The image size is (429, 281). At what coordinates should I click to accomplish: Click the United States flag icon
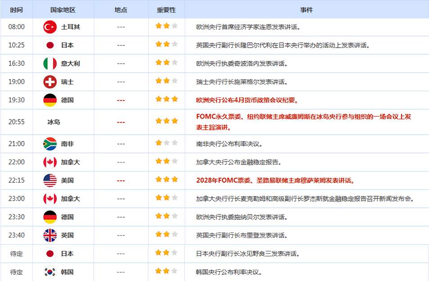tap(50, 180)
